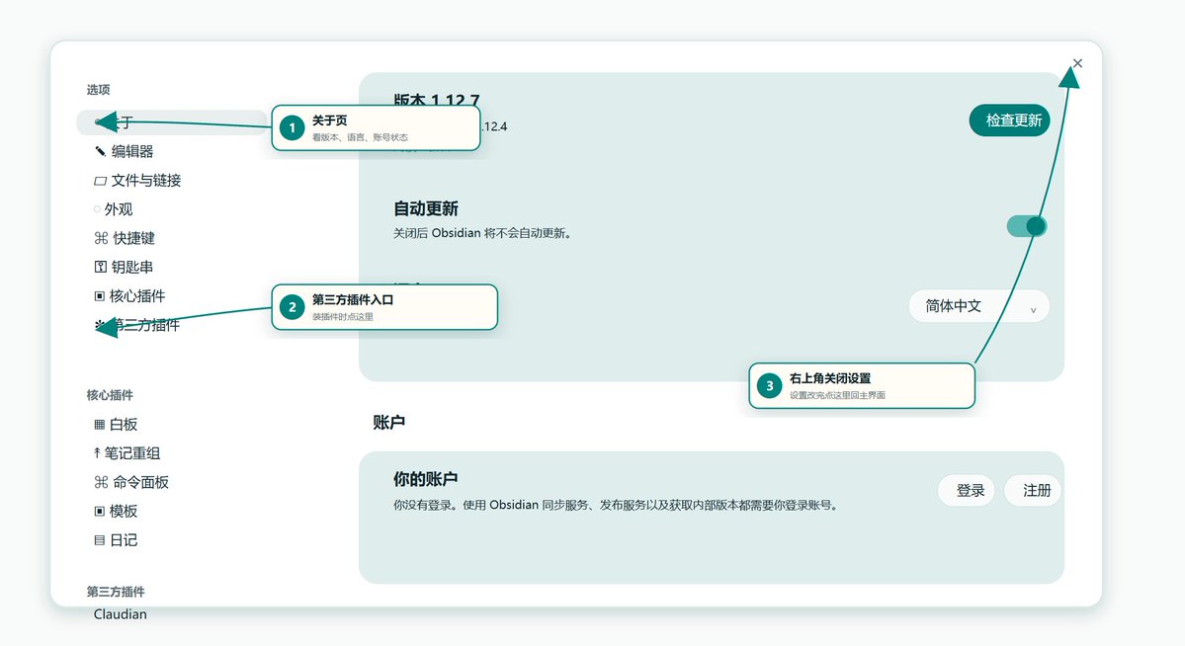Click the chevron on the language selector
Image resolution: width=1185 pixels, height=646 pixels.
1033,310
